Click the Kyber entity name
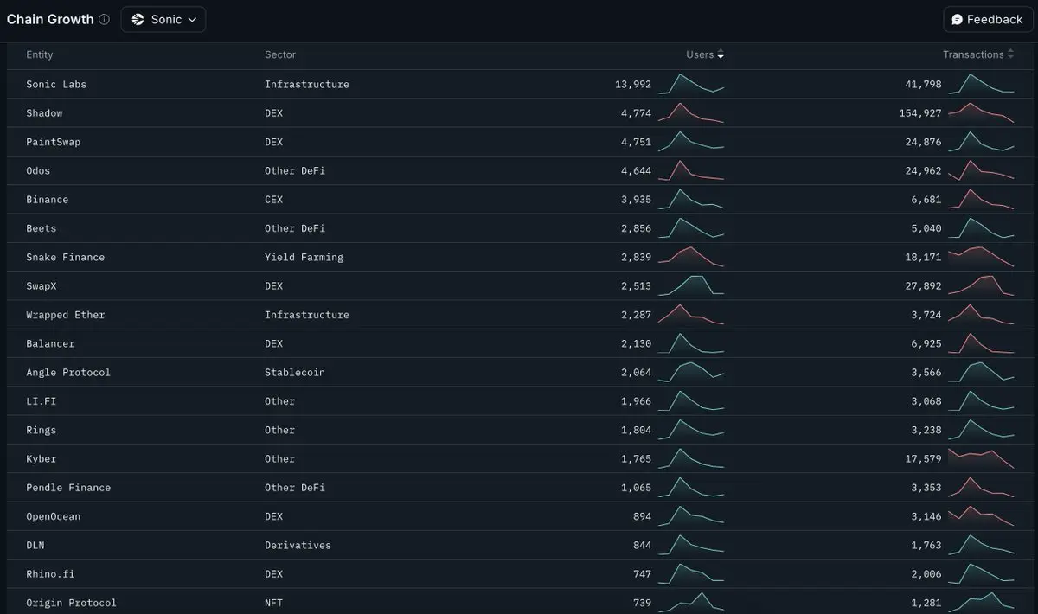The width and height of the screenshot is (1038, 614). coord(42,459)
